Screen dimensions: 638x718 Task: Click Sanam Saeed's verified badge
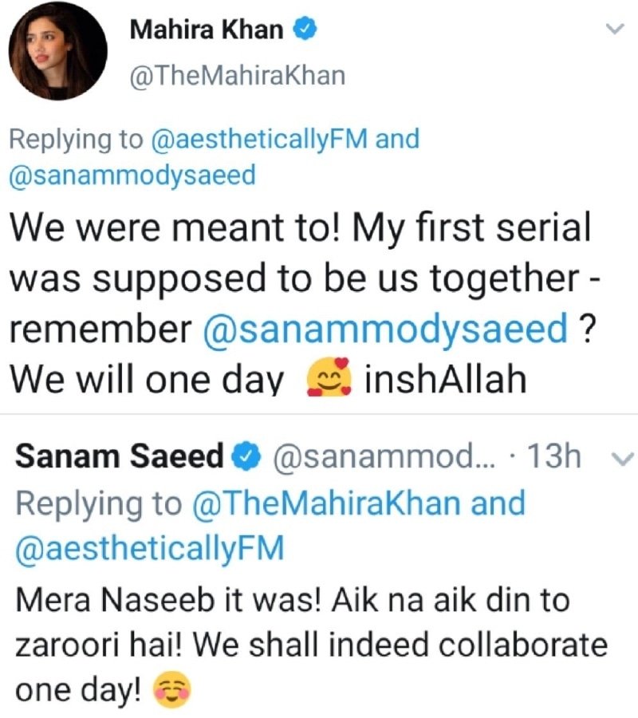[247, 457]
